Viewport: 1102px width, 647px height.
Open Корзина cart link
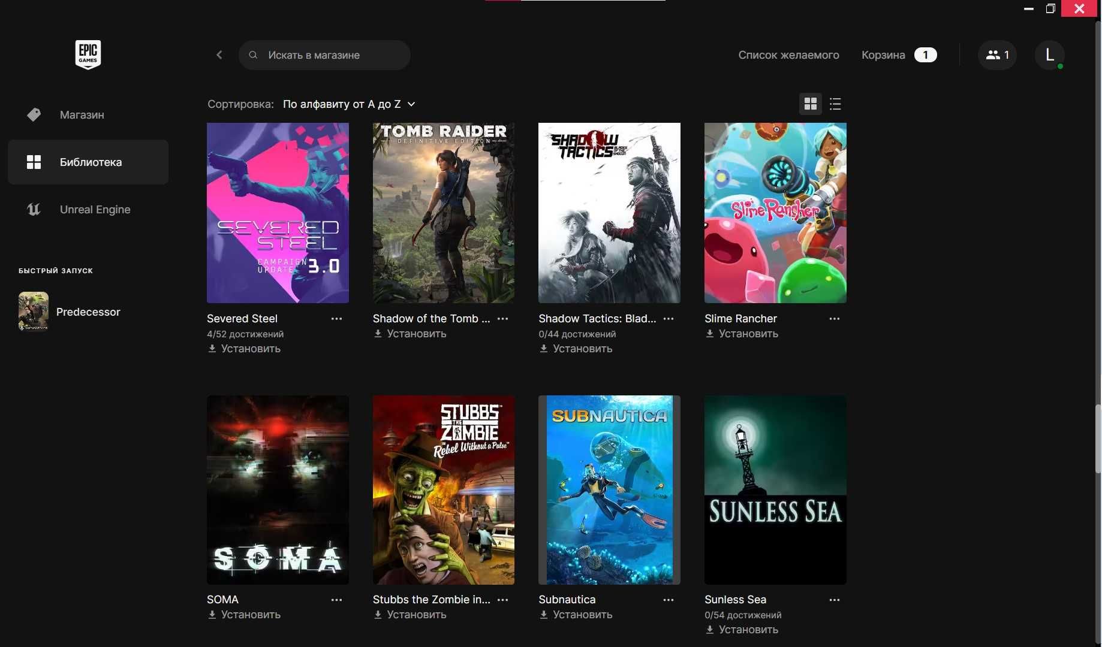coord(883,55)
